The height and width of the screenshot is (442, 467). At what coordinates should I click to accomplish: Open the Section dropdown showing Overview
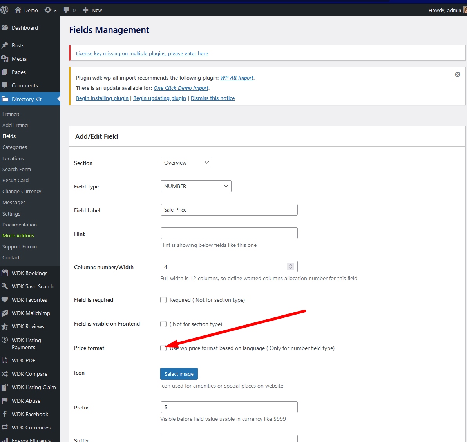pyautogui.click(x=186, y=163)
